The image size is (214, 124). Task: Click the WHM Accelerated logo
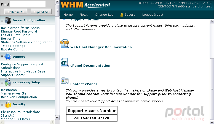85,5
